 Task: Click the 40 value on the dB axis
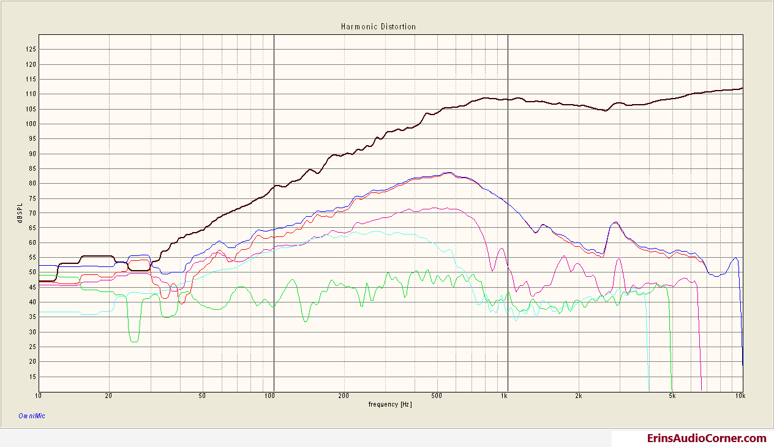click(x=33, y=302)
